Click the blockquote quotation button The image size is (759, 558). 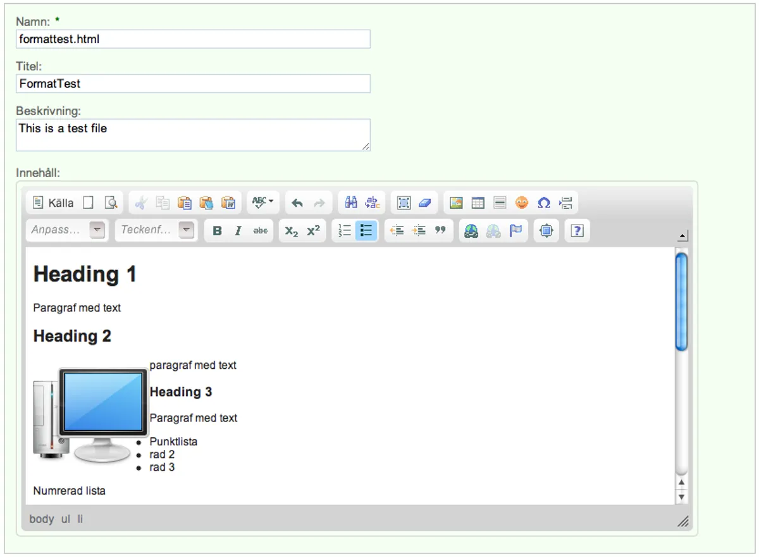[x=440, y=230]
